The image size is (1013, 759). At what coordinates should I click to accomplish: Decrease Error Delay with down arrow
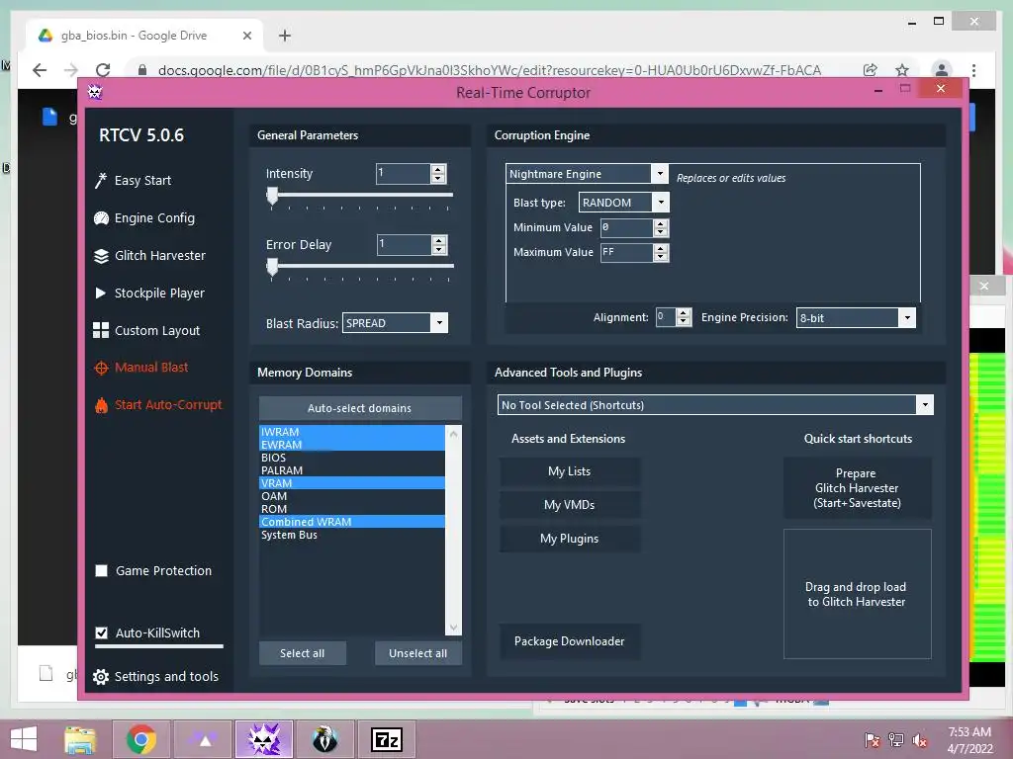[x=439, y=249]
